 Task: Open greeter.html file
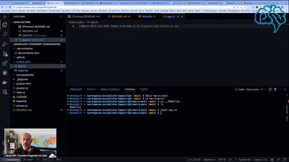point(24,84)
